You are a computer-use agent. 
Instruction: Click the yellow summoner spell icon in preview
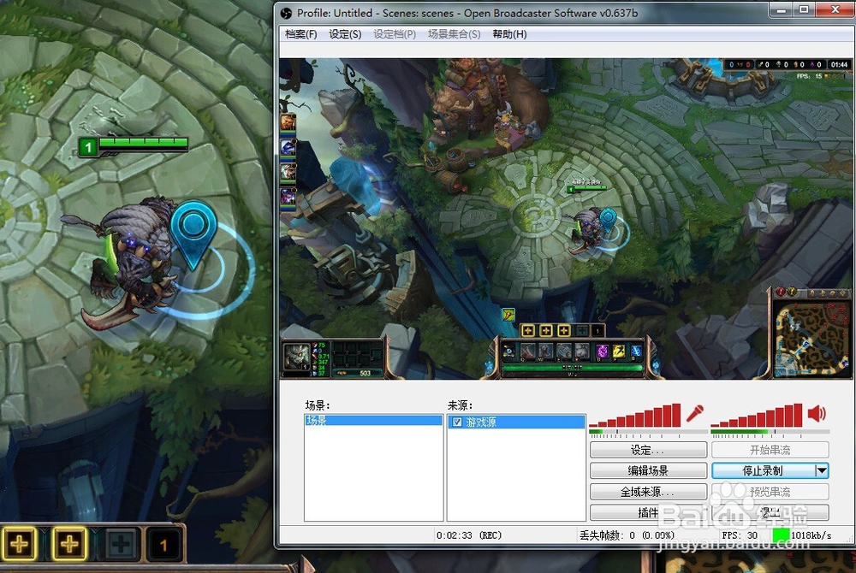(x=619, y=351)
